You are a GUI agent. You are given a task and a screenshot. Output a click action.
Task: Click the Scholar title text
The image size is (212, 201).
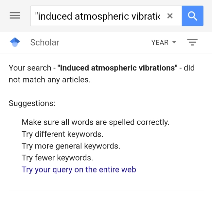[44, 42]
